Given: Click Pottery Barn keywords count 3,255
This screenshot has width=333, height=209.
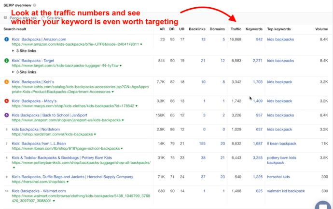Looking at the screenshot, I should [258, 157].
